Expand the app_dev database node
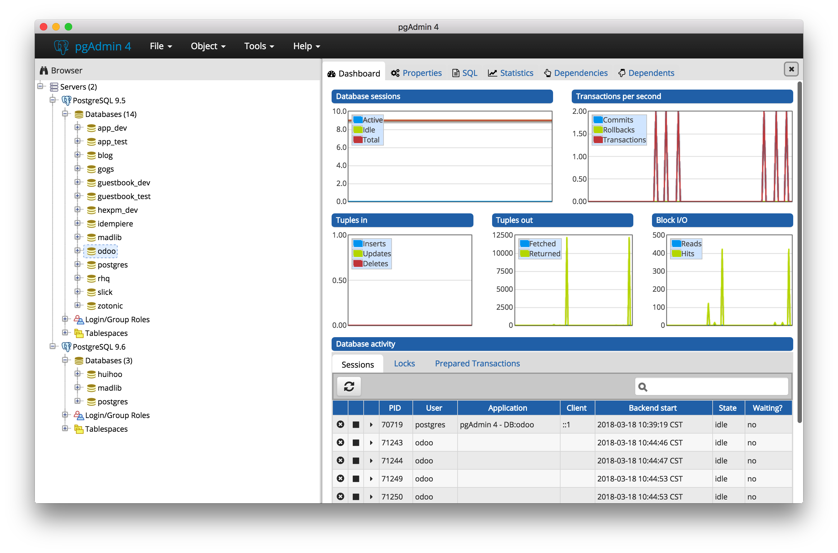Viewport: 838px width, 553px height. (x=77, y=127)
